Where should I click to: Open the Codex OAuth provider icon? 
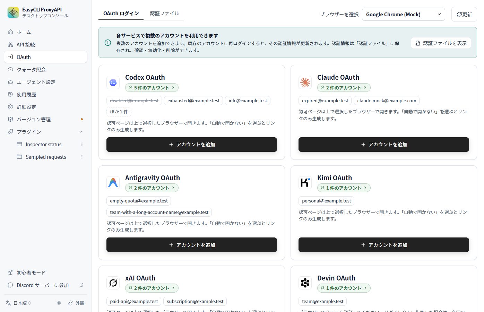pyautogui.click(x=113, y=83)
